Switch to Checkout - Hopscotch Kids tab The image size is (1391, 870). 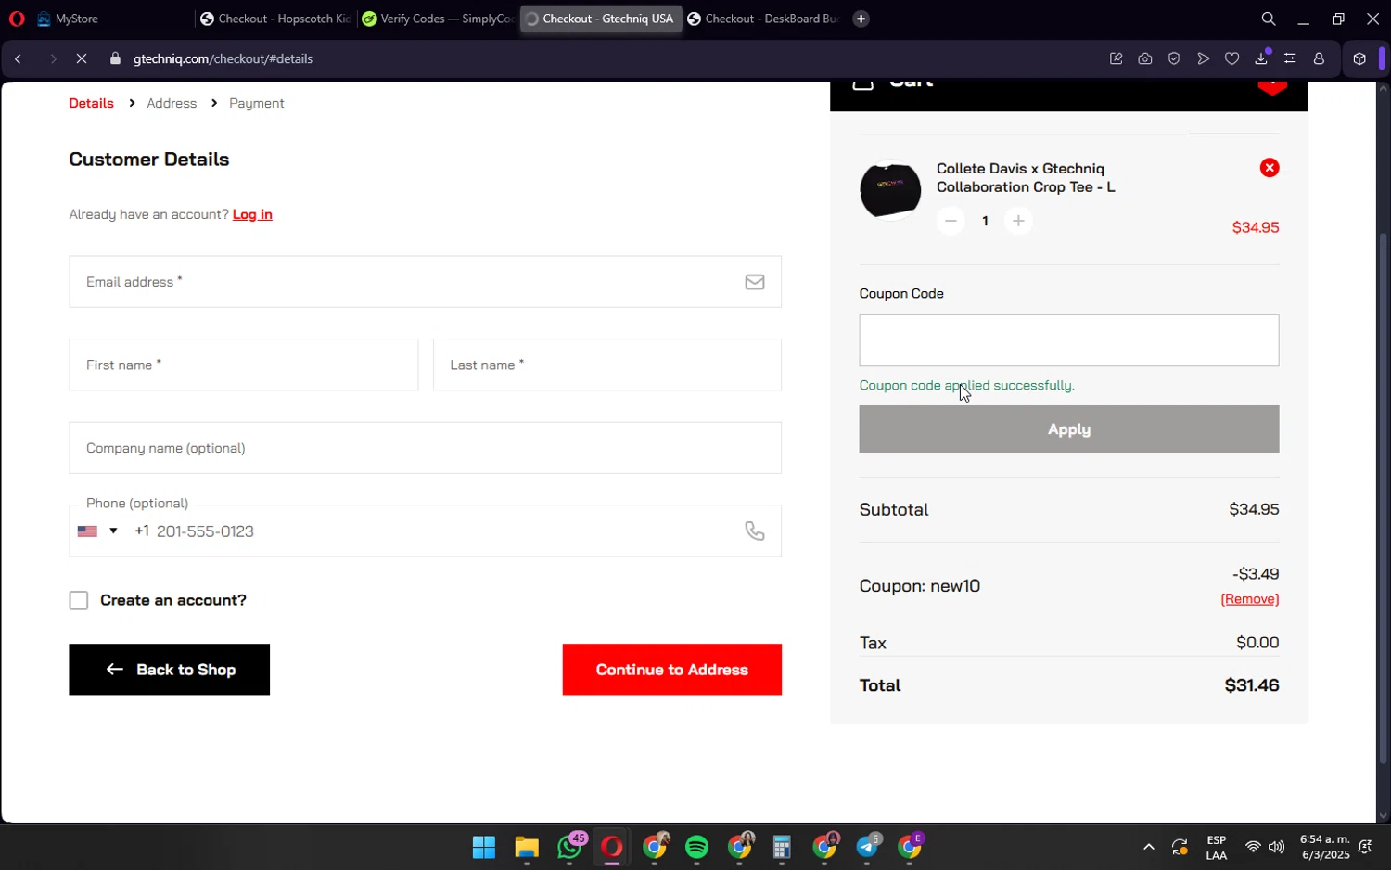(x=275, y=19)
